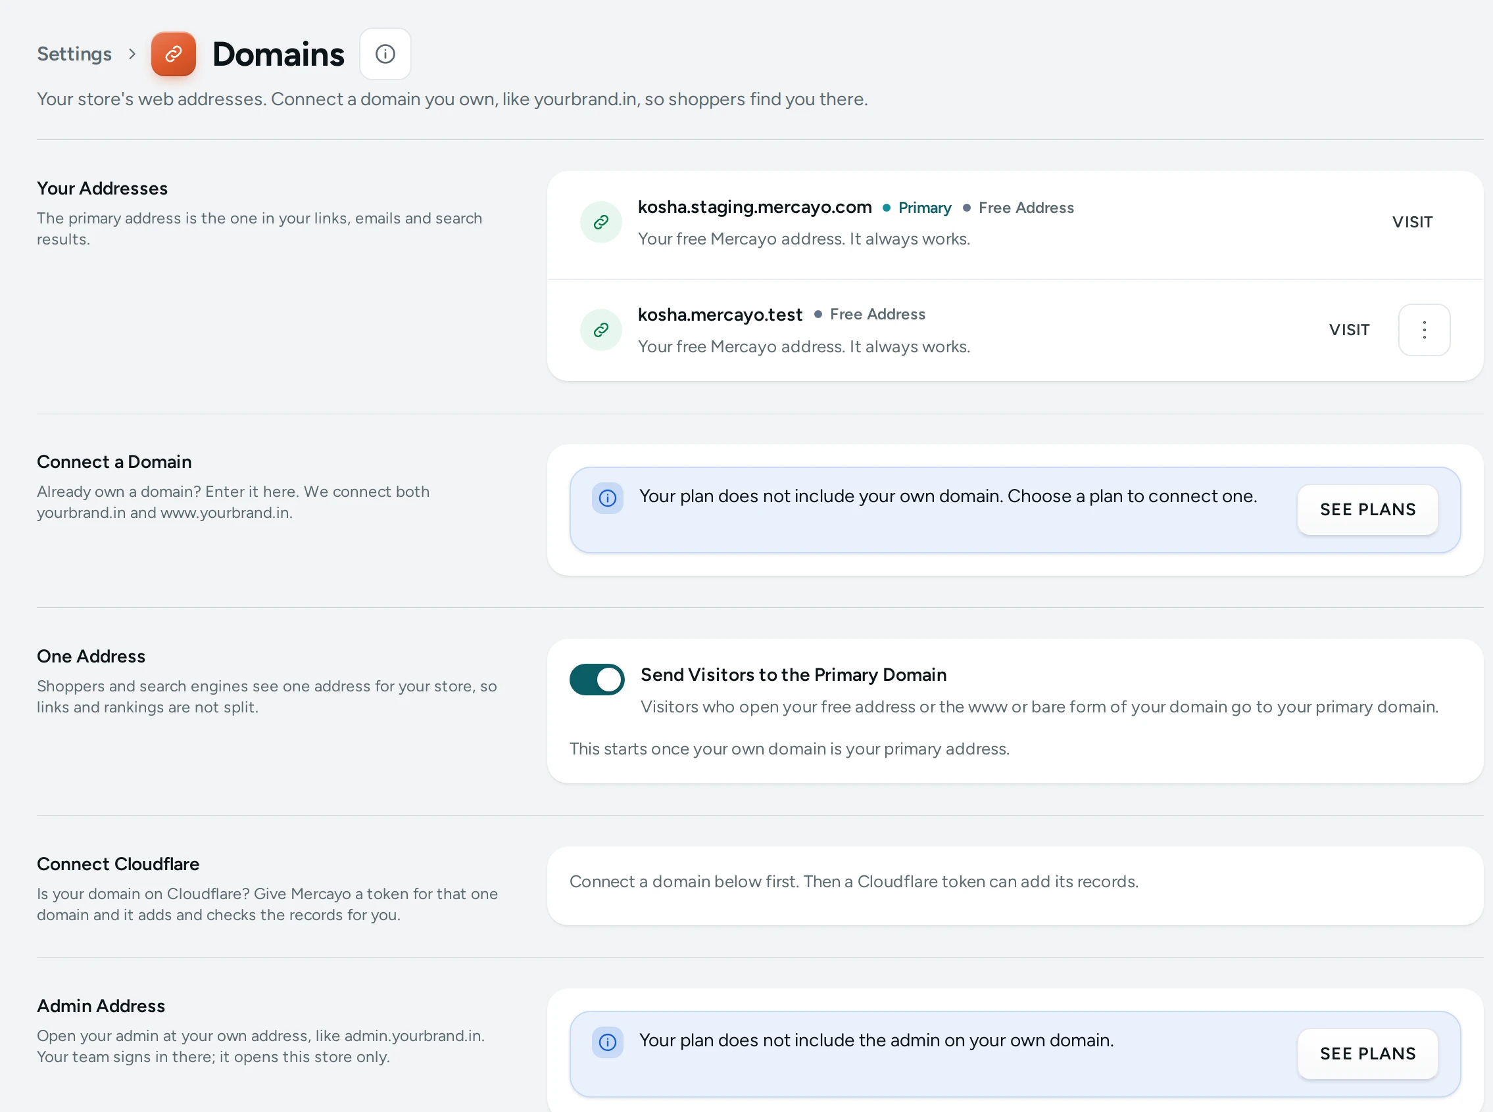See plans for connecting your own domain

[1368, 509]
